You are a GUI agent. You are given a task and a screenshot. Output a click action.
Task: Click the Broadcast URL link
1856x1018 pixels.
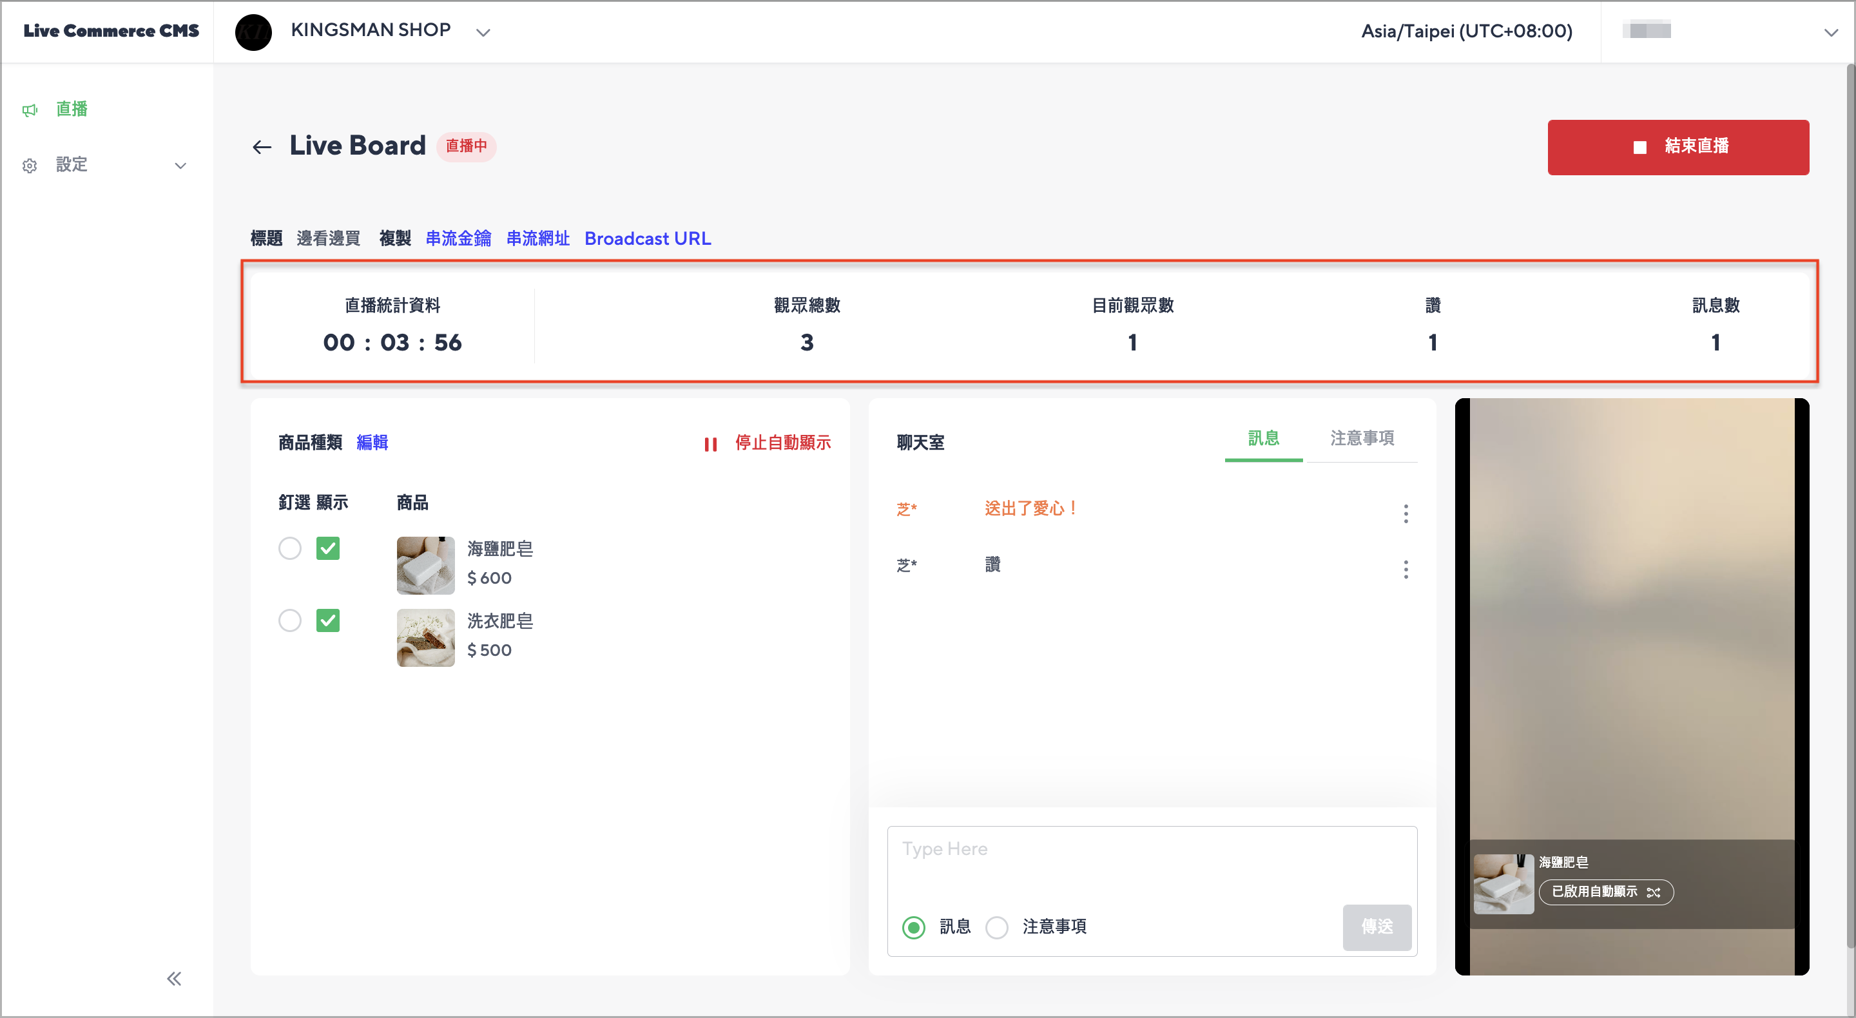(x=648, y=238)
